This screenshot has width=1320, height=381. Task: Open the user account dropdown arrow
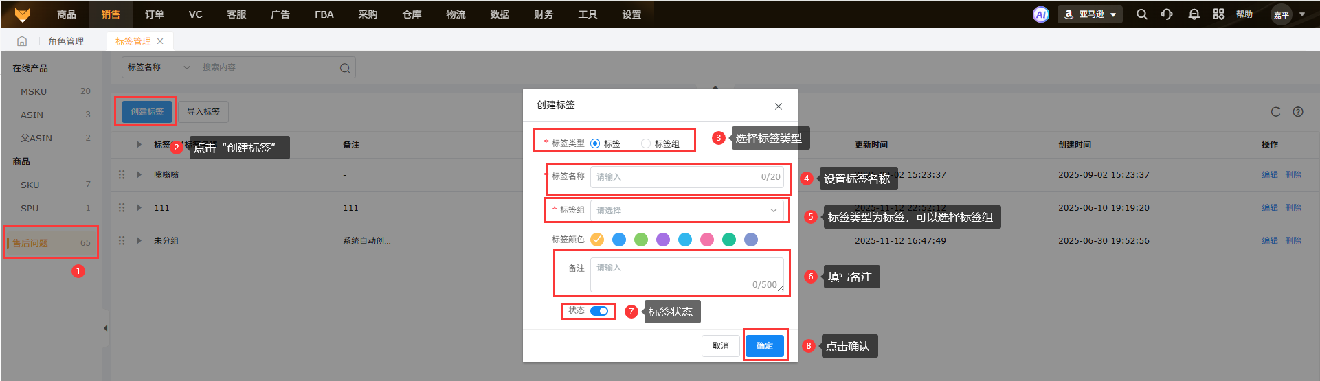pos(1302,14)
